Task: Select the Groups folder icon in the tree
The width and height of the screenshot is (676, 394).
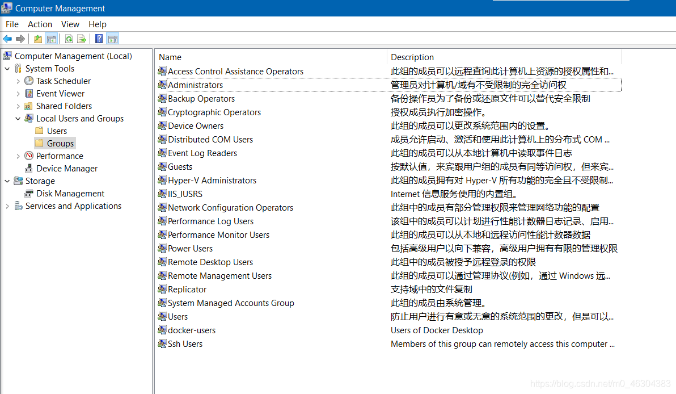Action: [39, 143]
